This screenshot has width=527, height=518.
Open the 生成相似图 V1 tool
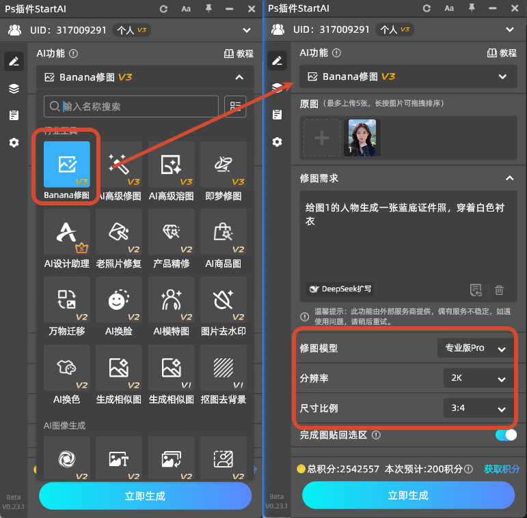171,368
